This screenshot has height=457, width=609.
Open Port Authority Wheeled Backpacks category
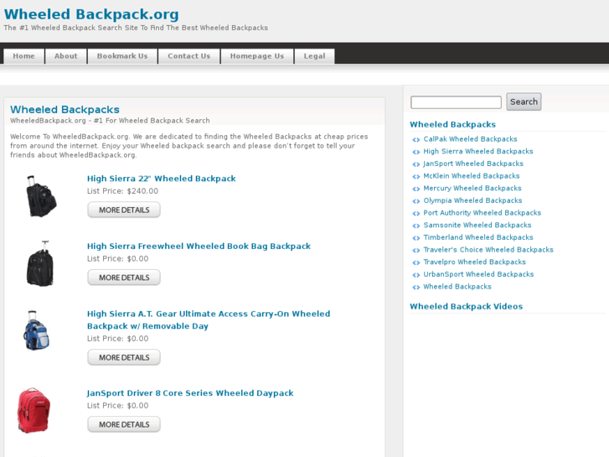482,213
